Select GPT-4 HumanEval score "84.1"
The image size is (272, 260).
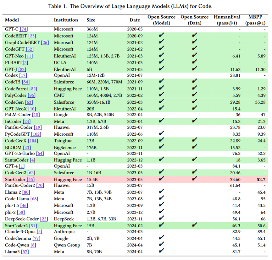(236, 166)
